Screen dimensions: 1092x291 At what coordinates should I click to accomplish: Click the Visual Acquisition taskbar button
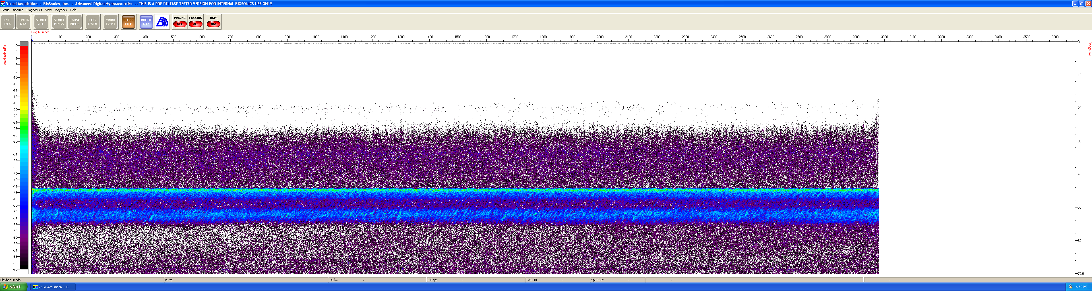pos(53,287)
